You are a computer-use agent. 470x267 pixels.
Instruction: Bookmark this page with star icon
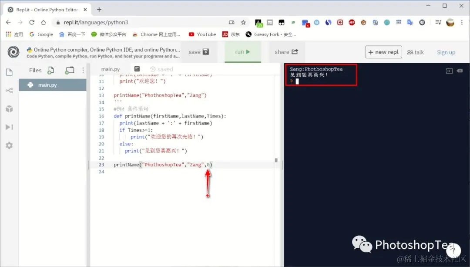click(243, 22)
